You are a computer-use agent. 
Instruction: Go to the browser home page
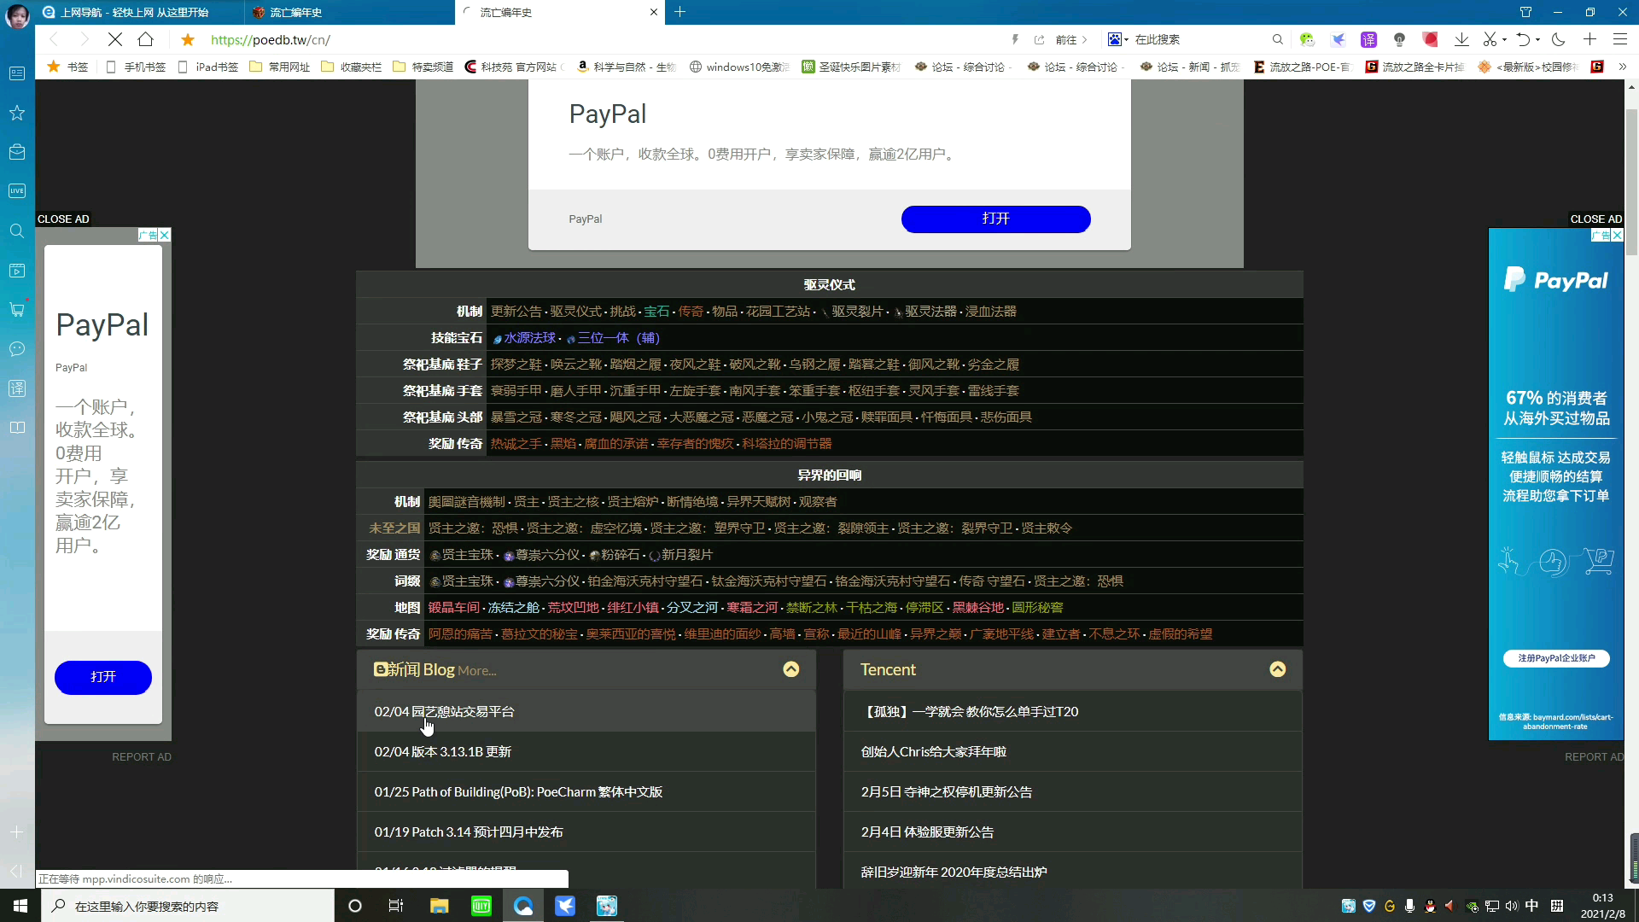146,39
